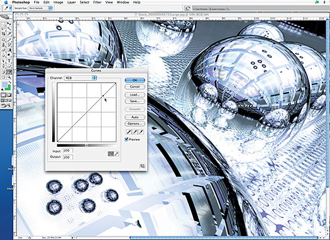Viewport: 330px width, 240px height.
Task: Select the Dodge tool
Action: [x=9, y=55]
